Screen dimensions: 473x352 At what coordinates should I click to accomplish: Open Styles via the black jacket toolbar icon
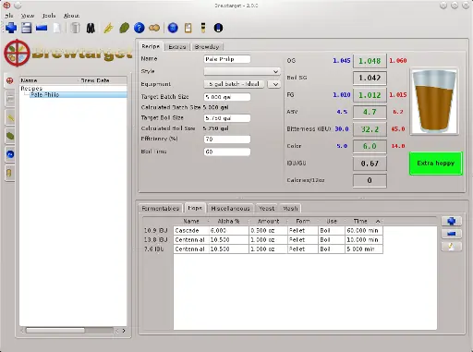coord(91,28)
